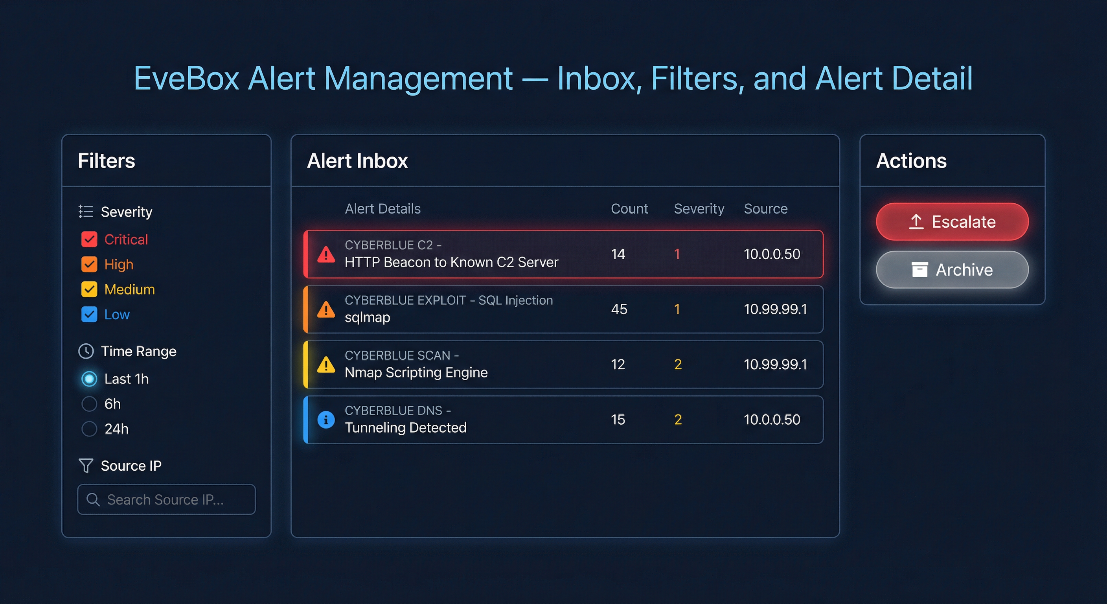
Task: Click the yellow warning icon on the Nmap Scripting alert
Action: tap(327, 364)
